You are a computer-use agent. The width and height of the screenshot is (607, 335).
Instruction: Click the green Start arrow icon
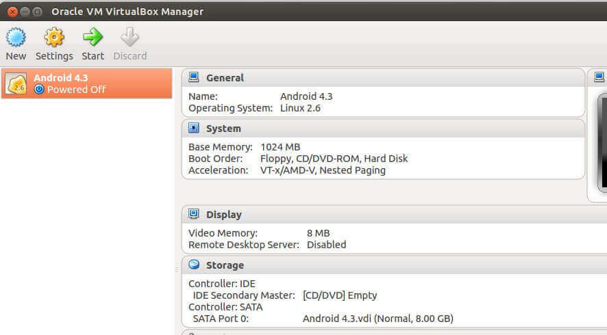click(93, 37)
